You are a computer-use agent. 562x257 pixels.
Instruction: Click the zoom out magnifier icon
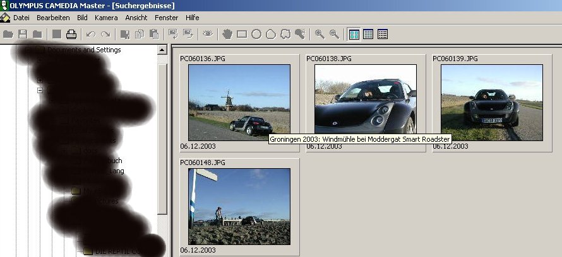click(333, 34)
